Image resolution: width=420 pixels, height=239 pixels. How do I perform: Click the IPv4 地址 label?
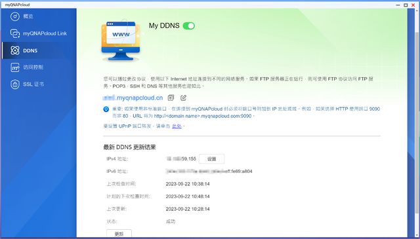coord(117,159)
